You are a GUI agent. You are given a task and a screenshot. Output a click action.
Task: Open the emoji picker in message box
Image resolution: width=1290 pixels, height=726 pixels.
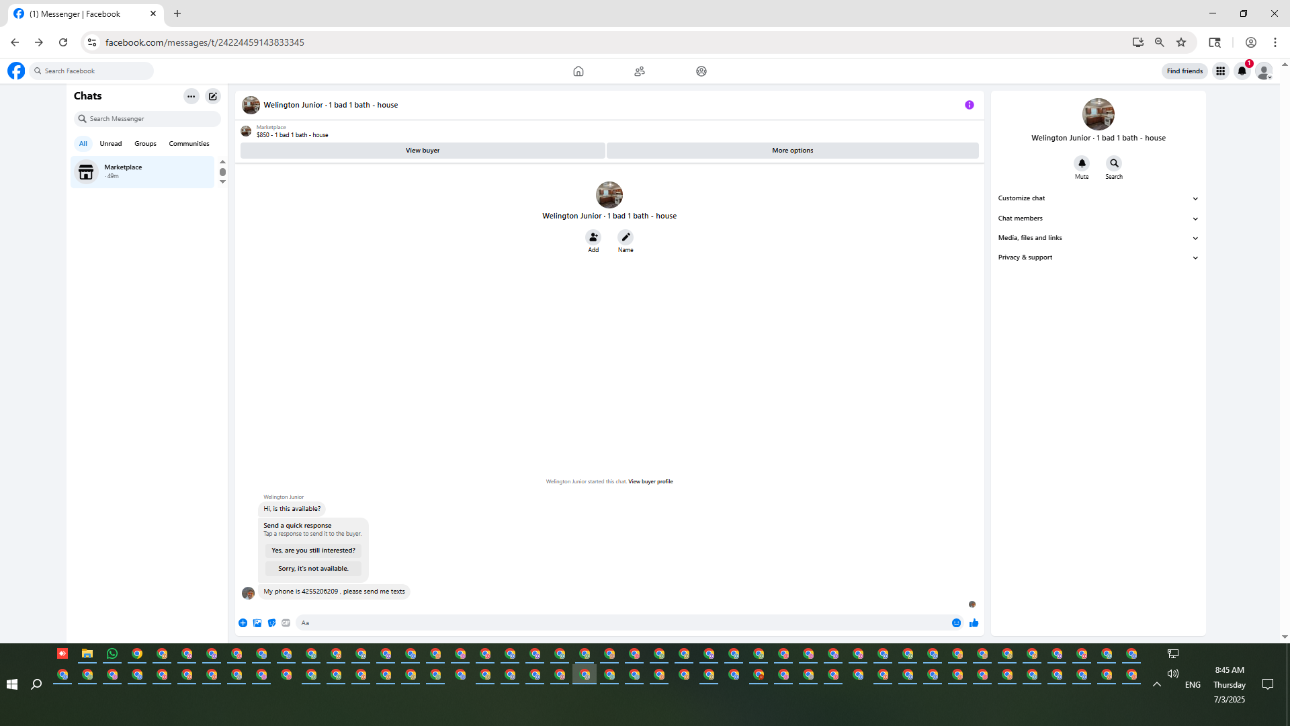(956, 623)
